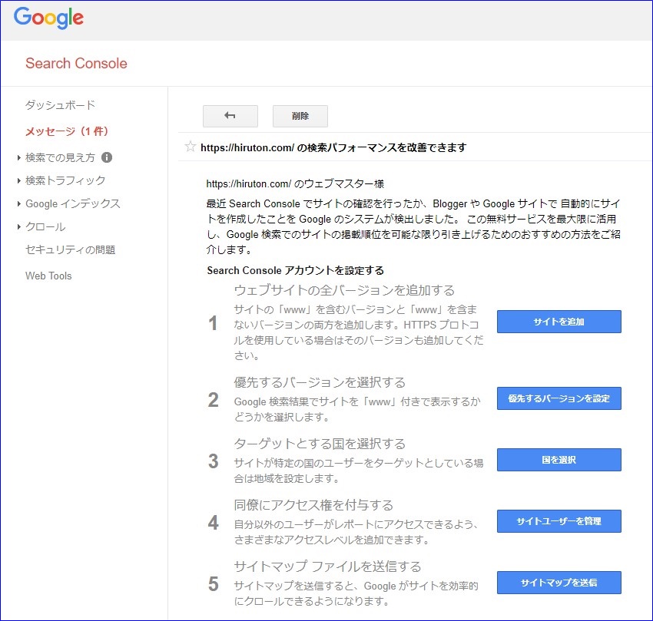Click the 国を選択 button

click(559, 460)
